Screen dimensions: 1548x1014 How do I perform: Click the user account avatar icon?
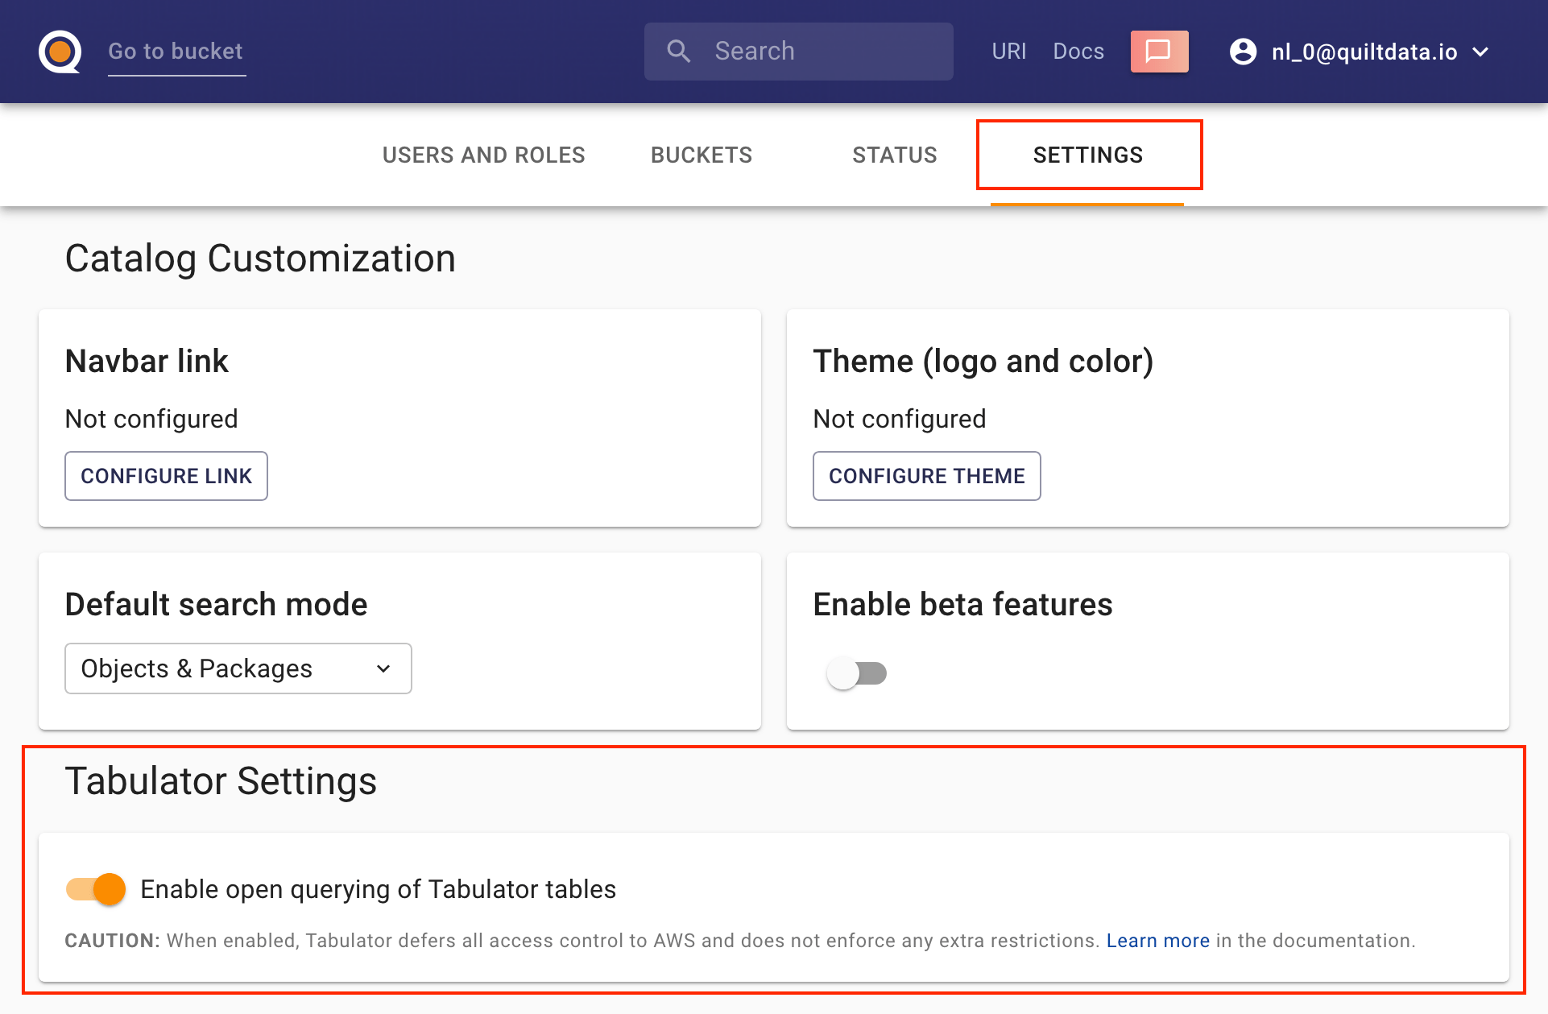coord(1243,52)
